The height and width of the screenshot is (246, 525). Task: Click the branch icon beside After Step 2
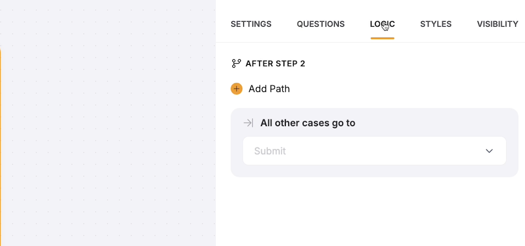[236, 63]
